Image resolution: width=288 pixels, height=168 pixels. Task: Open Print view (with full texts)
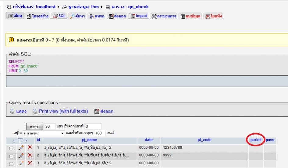point(63,111)
